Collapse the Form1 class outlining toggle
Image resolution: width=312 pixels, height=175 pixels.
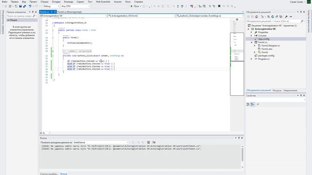coord(53,30)
